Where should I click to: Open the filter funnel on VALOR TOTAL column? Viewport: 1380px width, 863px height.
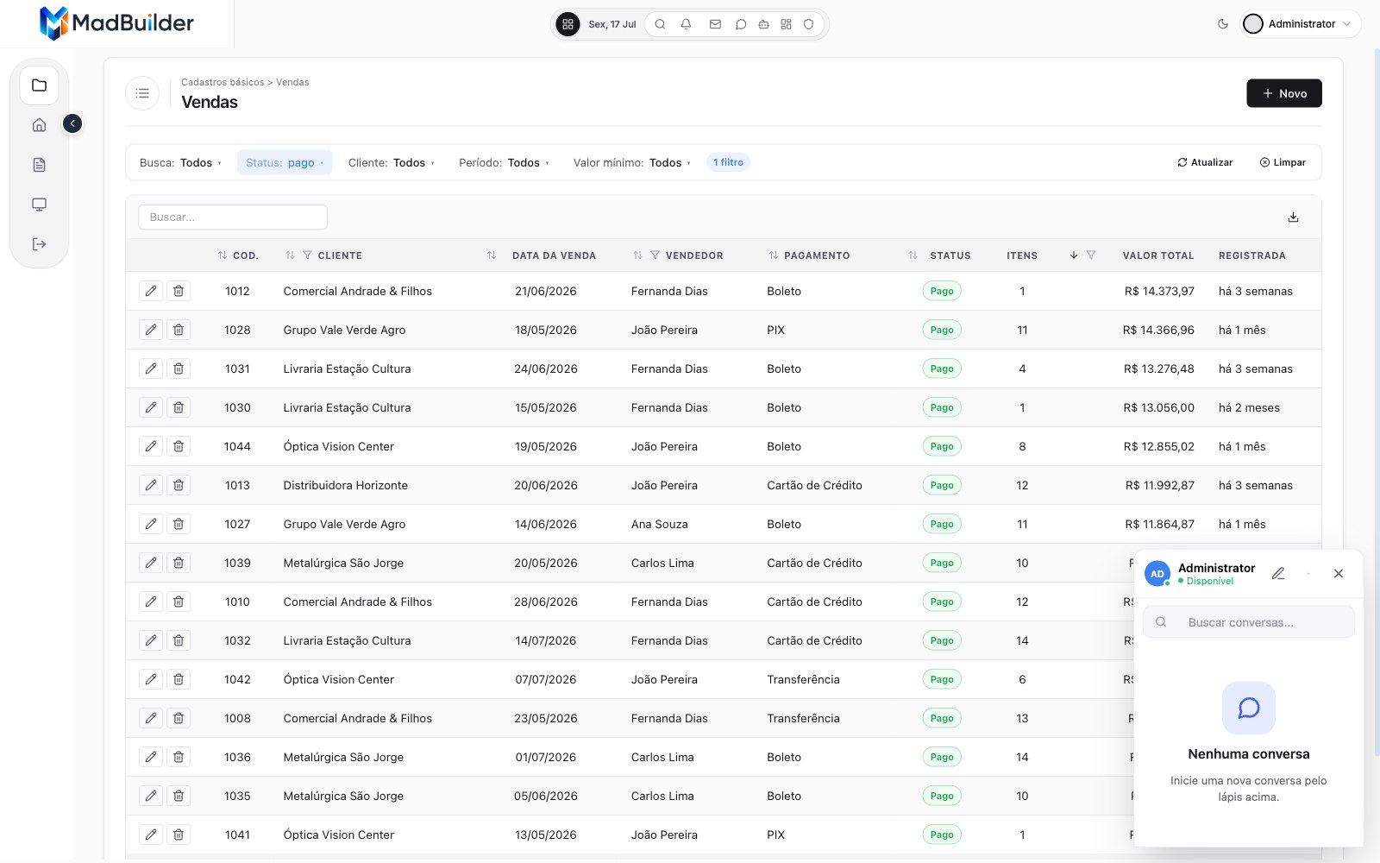click(x=1091, y=255)
